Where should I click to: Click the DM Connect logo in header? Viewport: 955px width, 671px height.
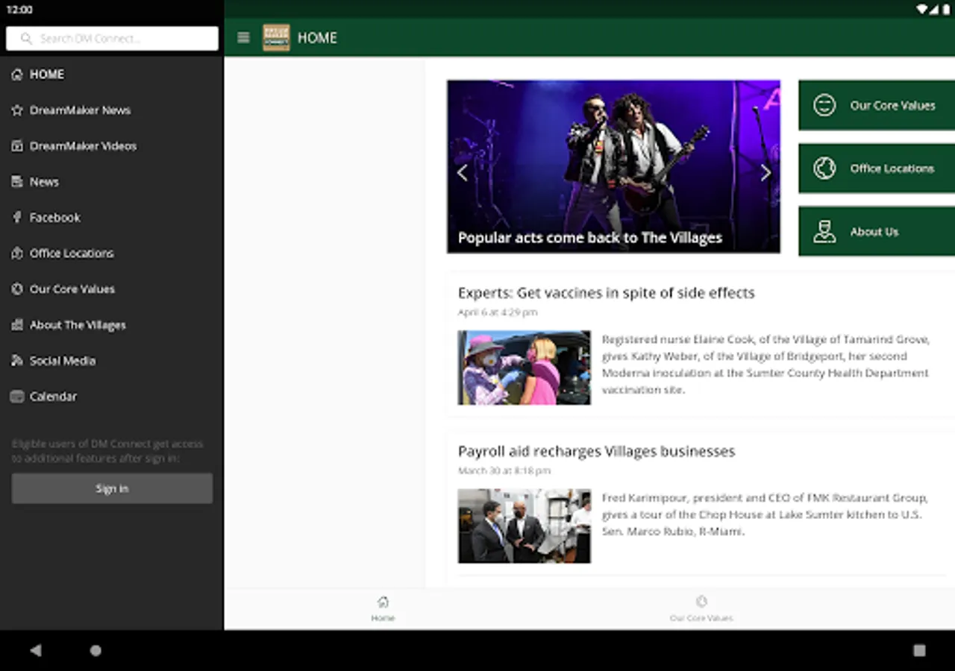276,38
